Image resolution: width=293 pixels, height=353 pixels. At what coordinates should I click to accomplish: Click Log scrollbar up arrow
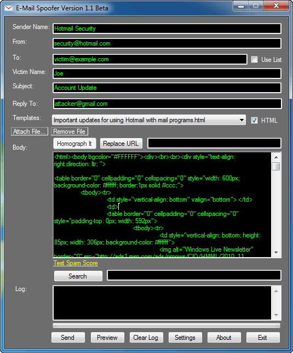coord(277,291)
